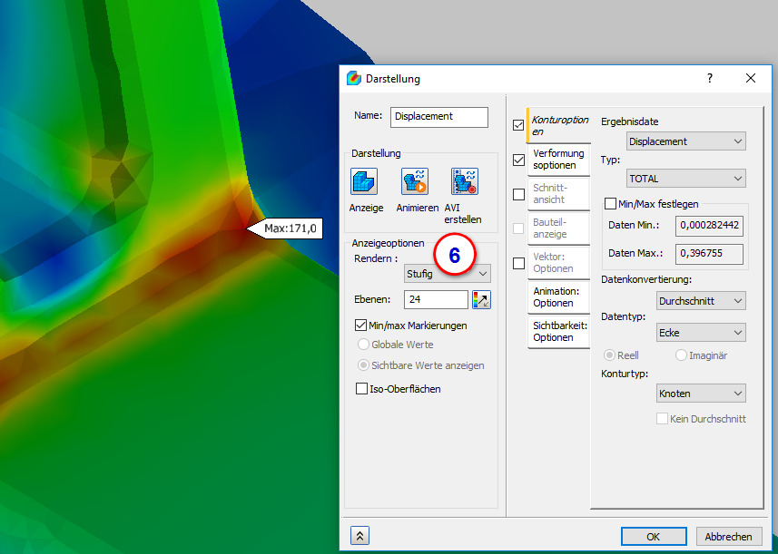Select the Imaginär radio button
Screen dimensions: 778x554
pos(681,355)
